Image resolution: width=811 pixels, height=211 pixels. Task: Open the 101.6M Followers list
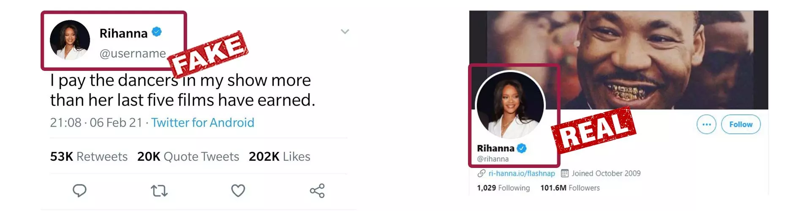point(570,188)
